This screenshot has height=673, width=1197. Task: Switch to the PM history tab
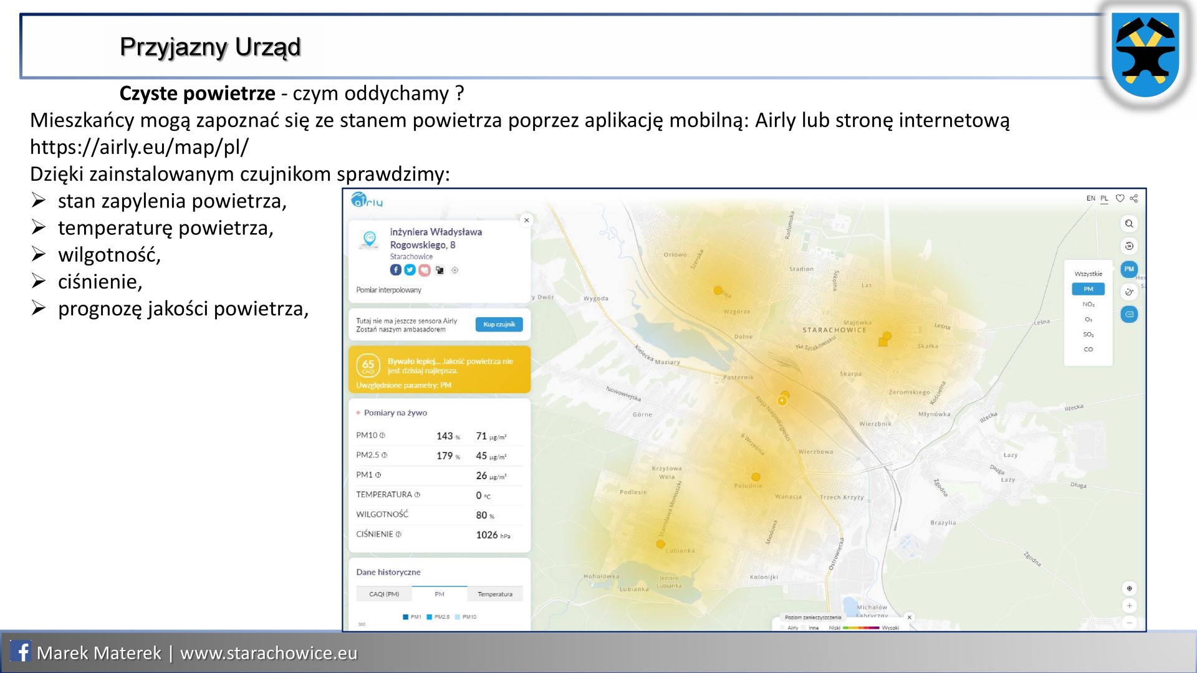click(440, 594)
